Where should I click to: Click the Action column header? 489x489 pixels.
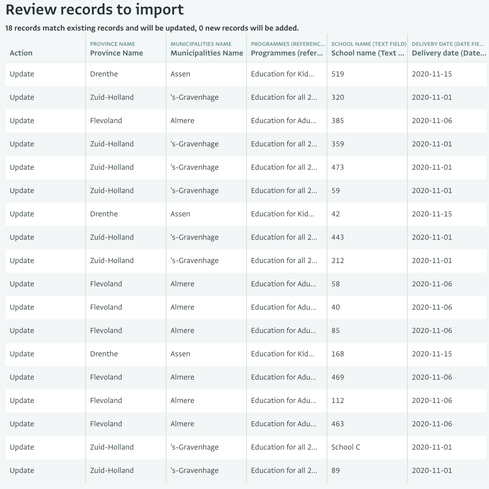(x=21, y=53)
